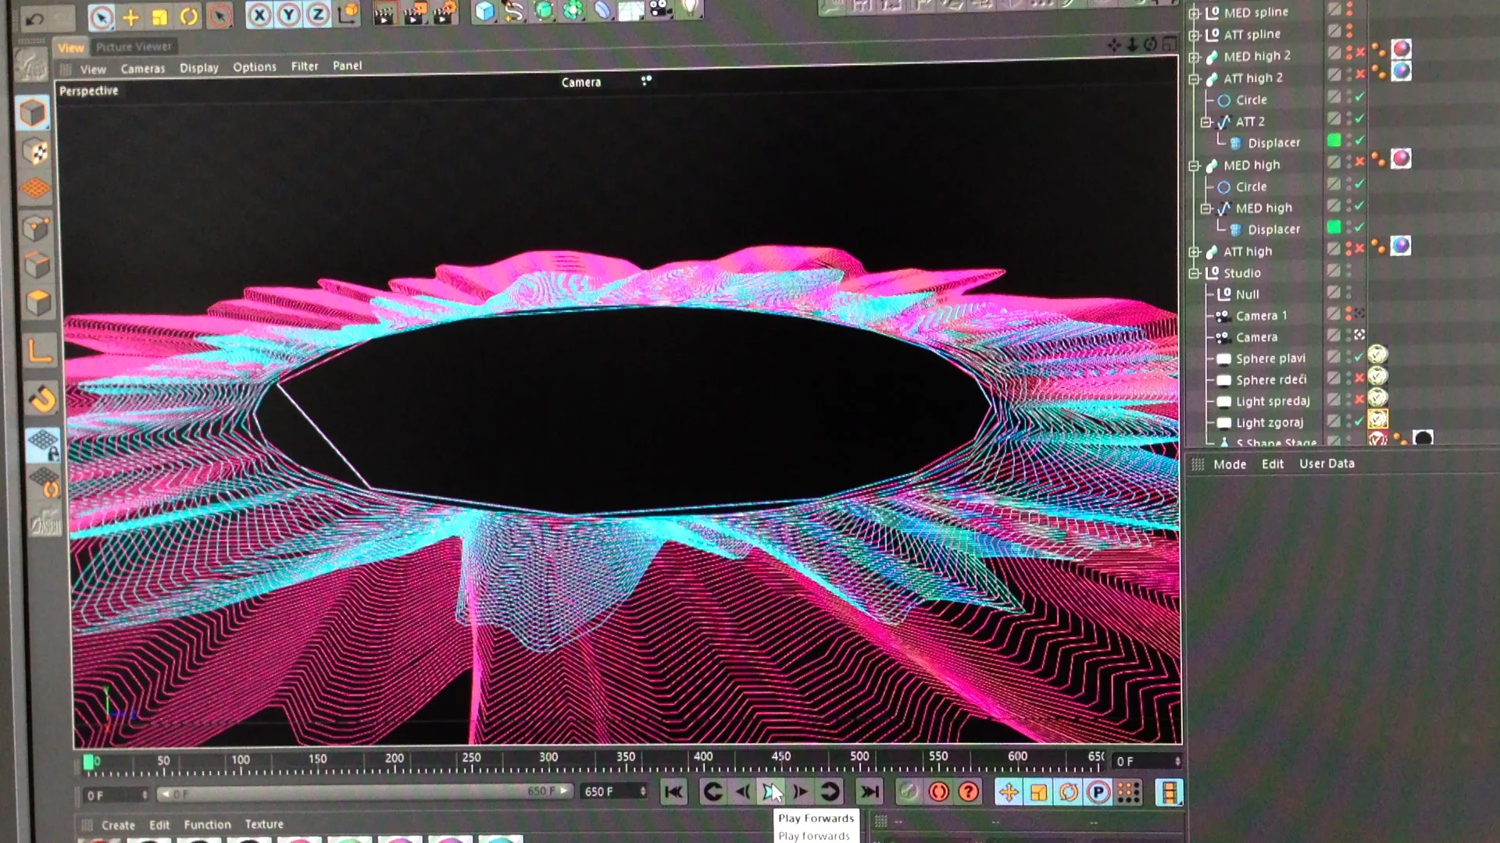Open the Camera object icon

(x=661, y=9)
